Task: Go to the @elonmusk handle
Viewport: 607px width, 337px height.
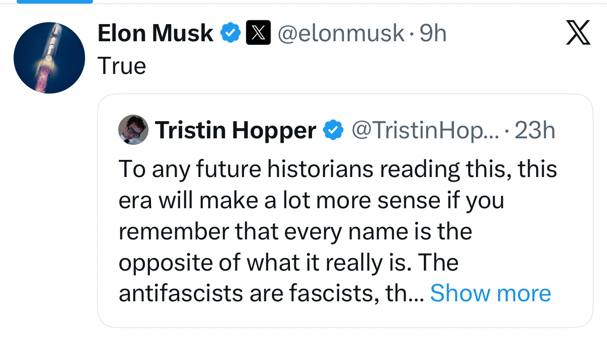Action: (341, 34)
